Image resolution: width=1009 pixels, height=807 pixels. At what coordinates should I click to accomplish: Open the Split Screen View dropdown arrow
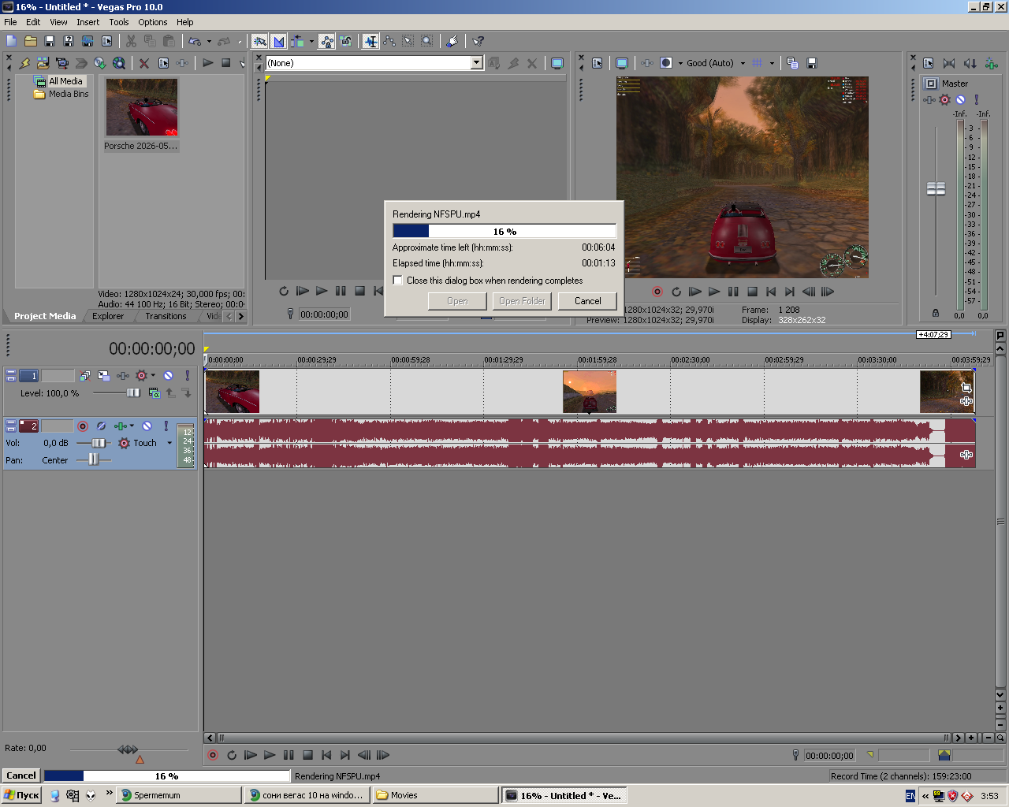point(680,63)
